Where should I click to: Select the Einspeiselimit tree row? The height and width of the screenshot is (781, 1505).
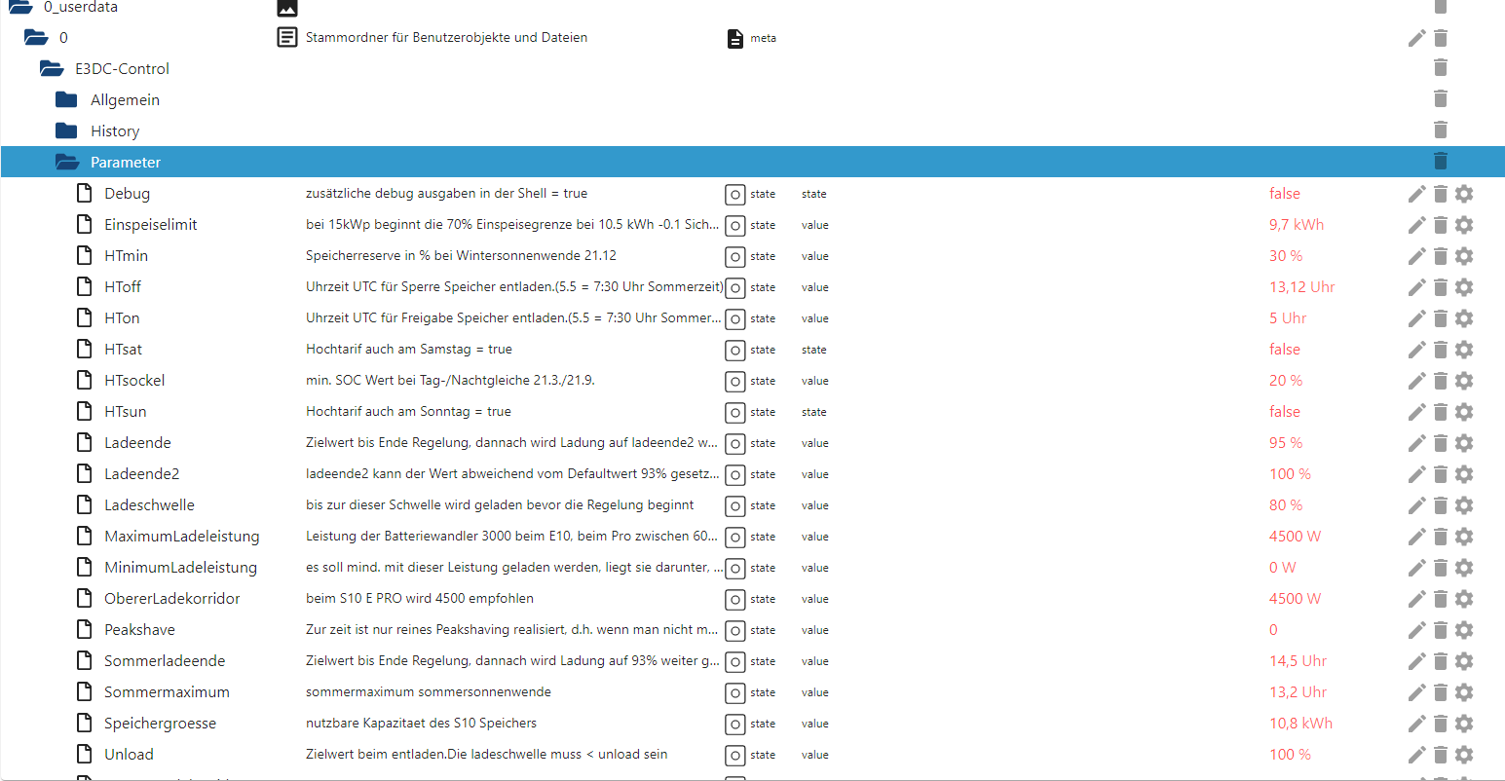pyautogui.click(x=753, y=225)
